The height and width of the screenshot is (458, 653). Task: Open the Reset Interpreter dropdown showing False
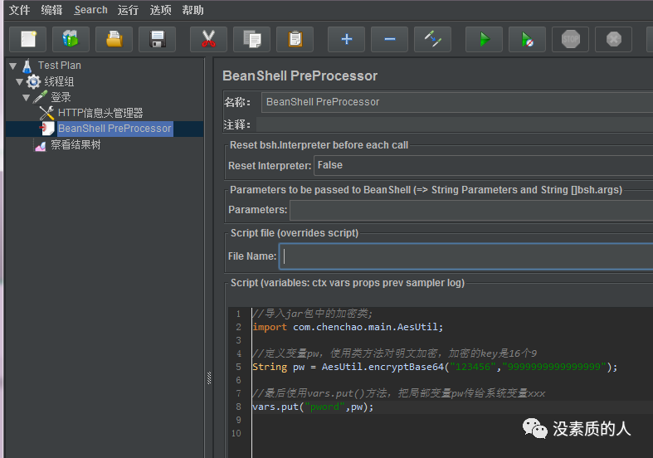[x=483, y=165]
